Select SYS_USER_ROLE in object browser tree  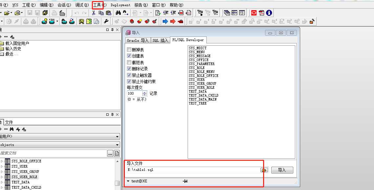[24, 177]
